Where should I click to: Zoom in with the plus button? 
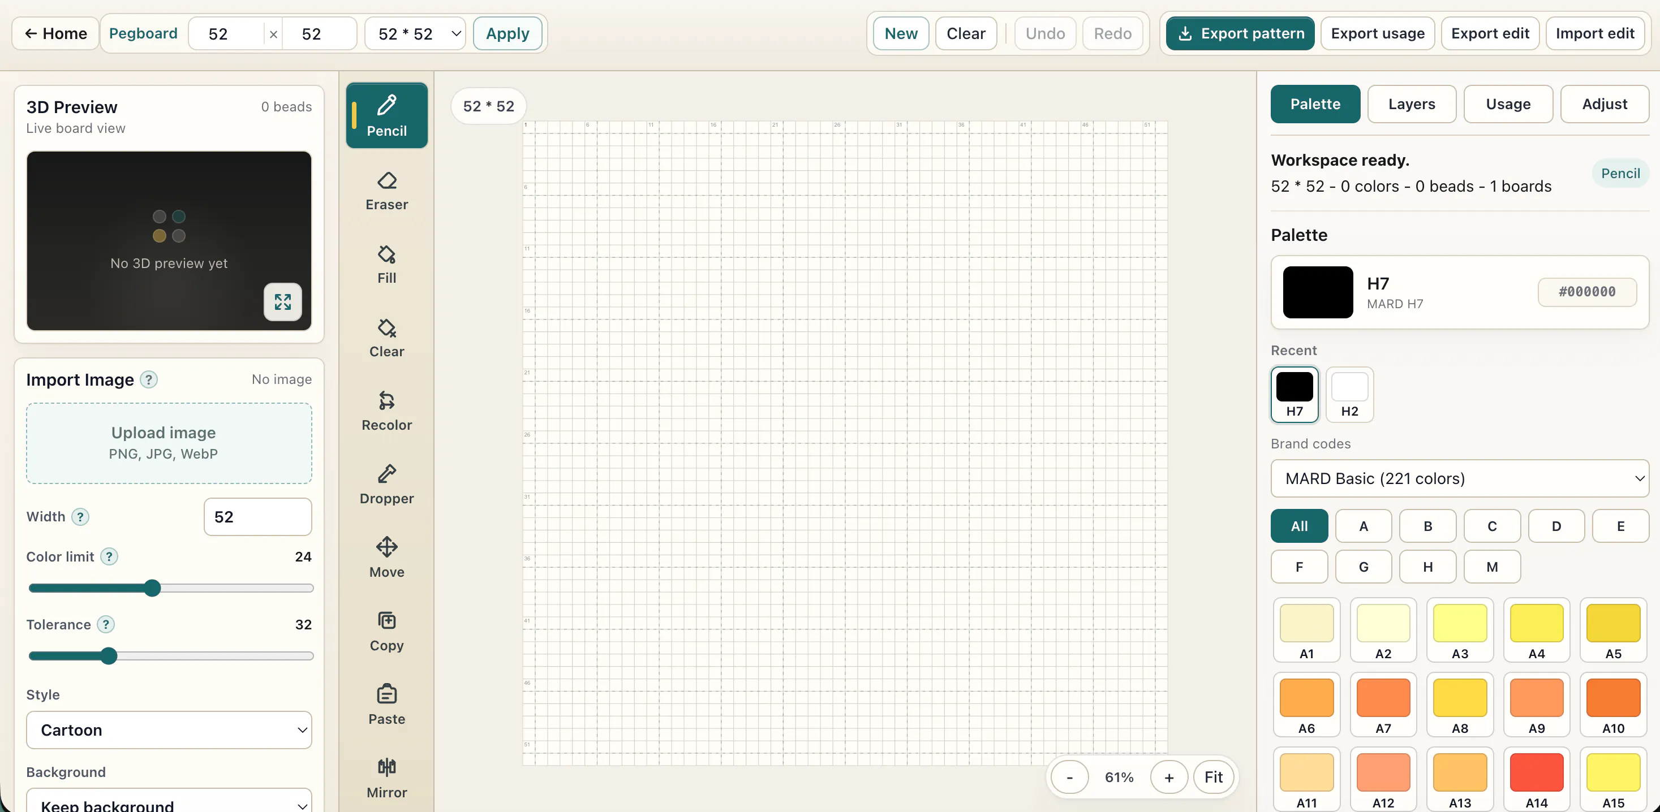(1169, 778)
